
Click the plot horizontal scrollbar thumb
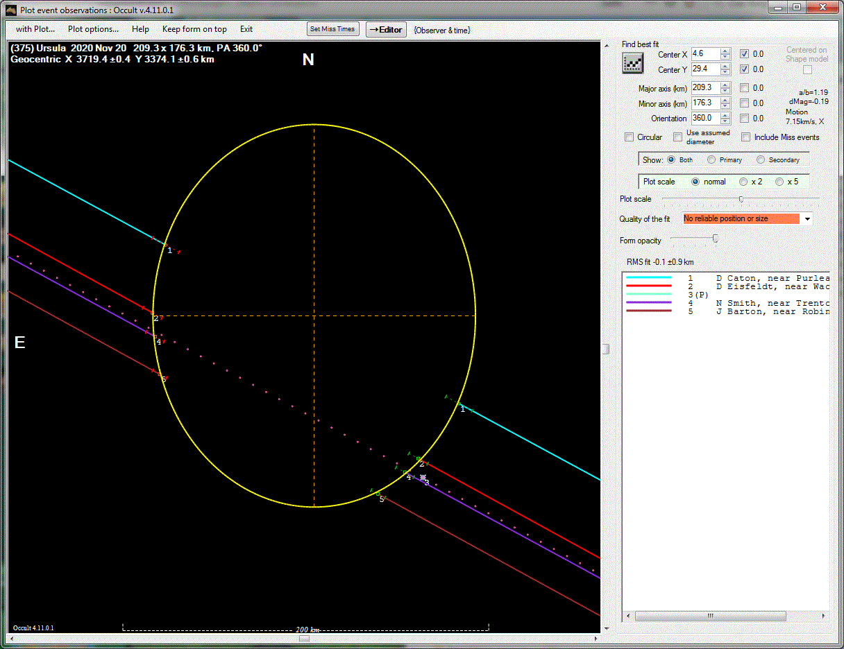[304, 639]
